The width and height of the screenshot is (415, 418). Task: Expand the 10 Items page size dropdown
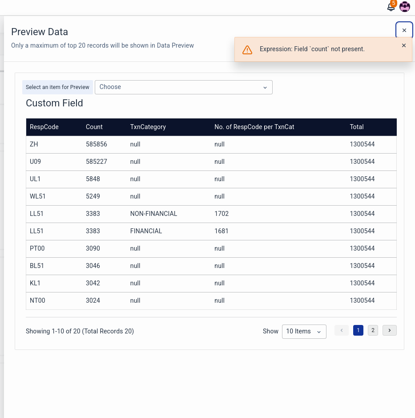[304, 331]
